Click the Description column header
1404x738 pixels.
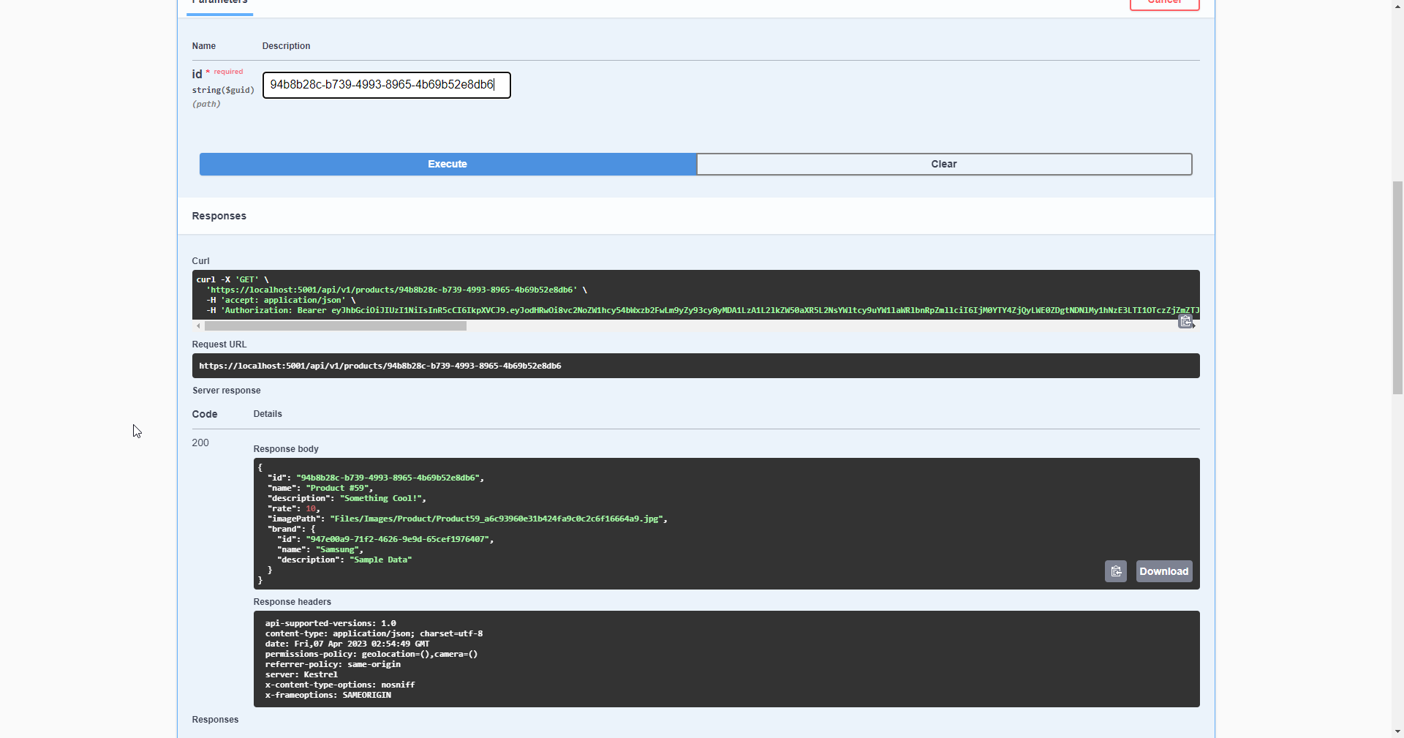(x=286, y=46)
